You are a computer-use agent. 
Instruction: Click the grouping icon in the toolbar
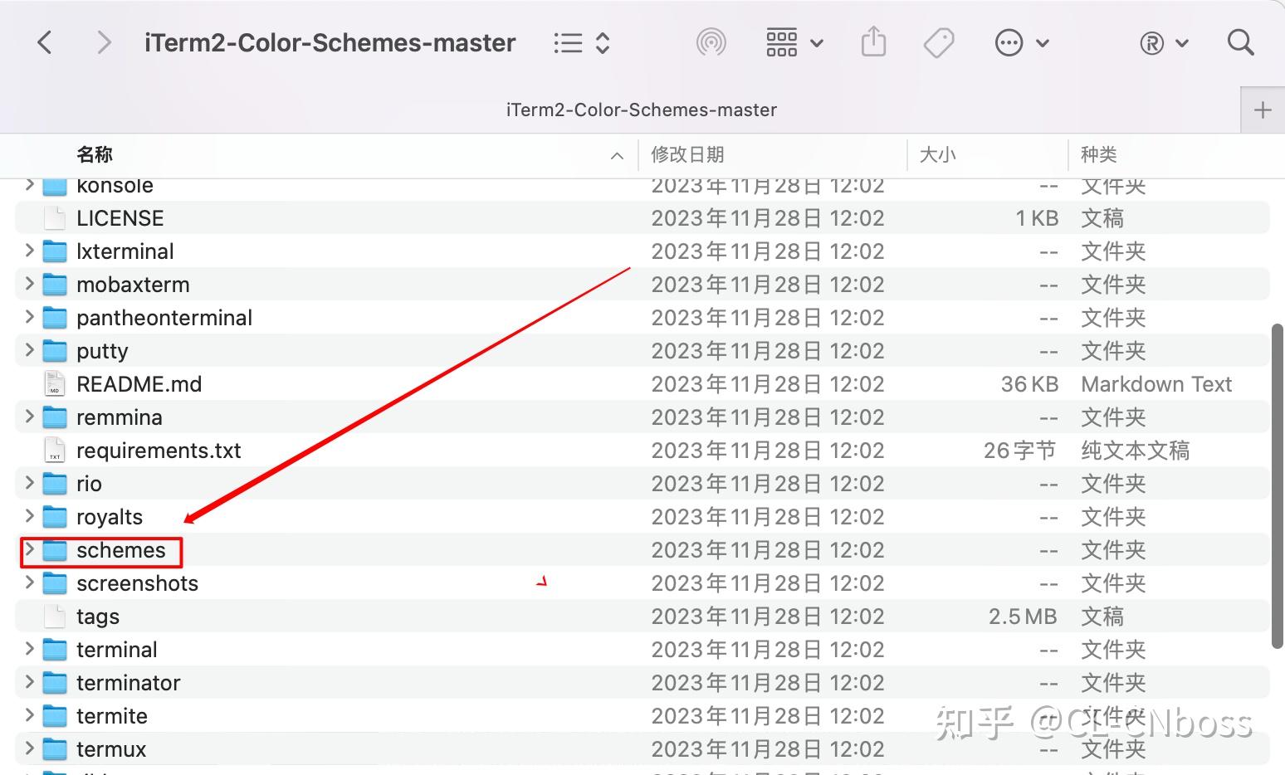pos(781,42)
